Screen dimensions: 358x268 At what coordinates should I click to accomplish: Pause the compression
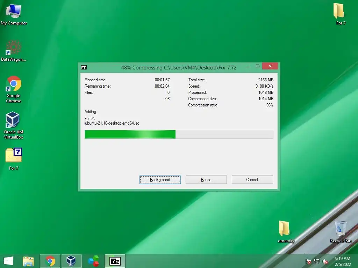click(x=206, y=180)
